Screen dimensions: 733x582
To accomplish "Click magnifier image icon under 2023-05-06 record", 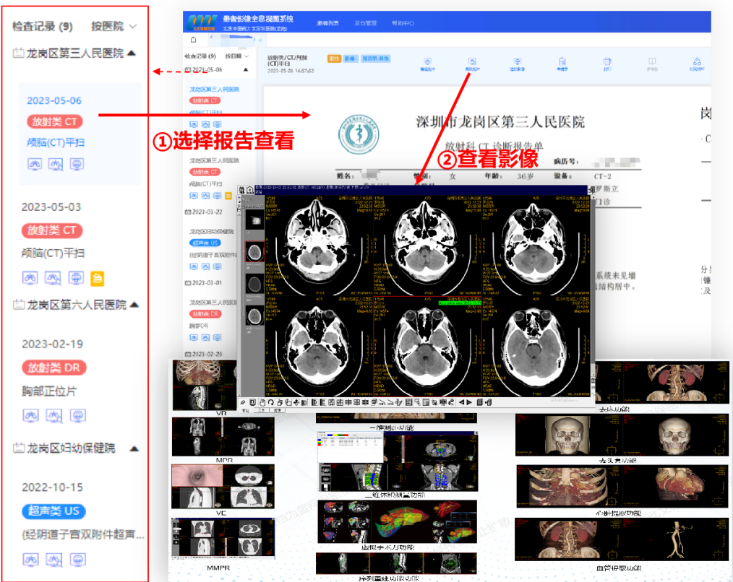I will coord(55,164).
